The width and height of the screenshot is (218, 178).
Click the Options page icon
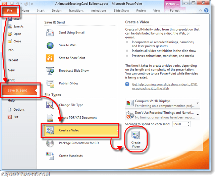coord(10,110)
